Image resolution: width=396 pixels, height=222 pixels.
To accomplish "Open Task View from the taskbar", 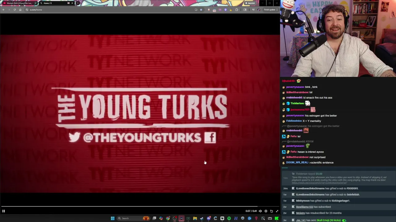I will 154,218.
